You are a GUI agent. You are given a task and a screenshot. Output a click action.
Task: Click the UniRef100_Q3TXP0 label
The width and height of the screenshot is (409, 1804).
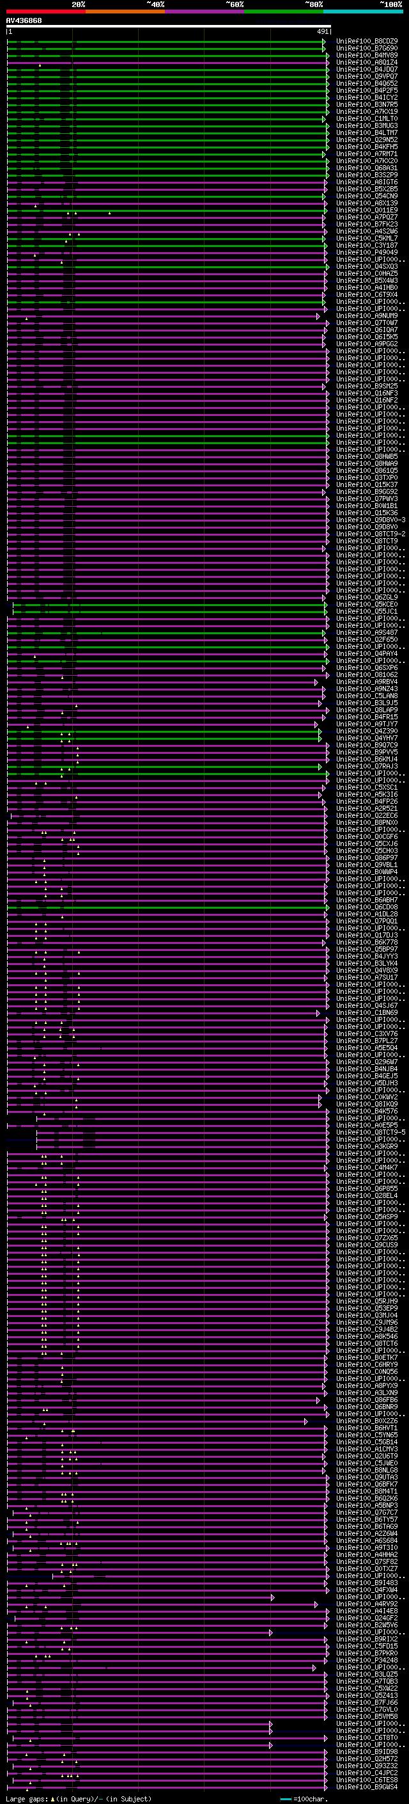367,477
